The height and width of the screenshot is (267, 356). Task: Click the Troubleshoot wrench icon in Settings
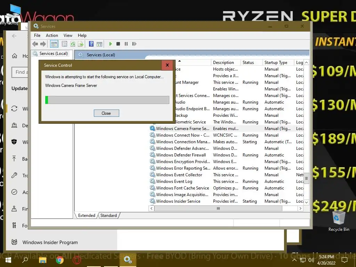coord(14,175)
